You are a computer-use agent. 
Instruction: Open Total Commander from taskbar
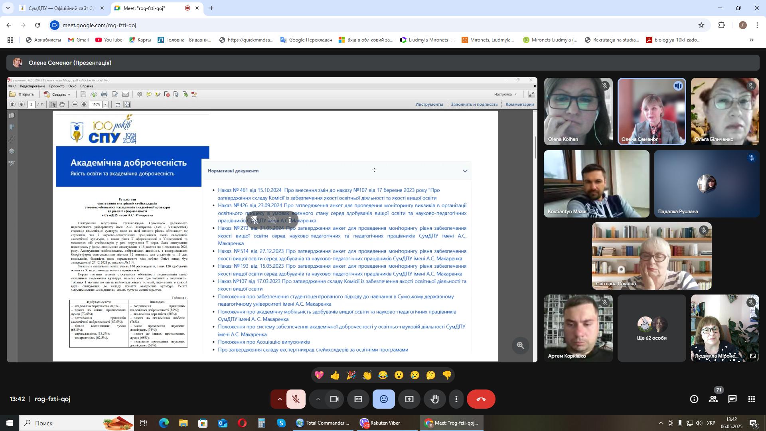click(323, 423)
